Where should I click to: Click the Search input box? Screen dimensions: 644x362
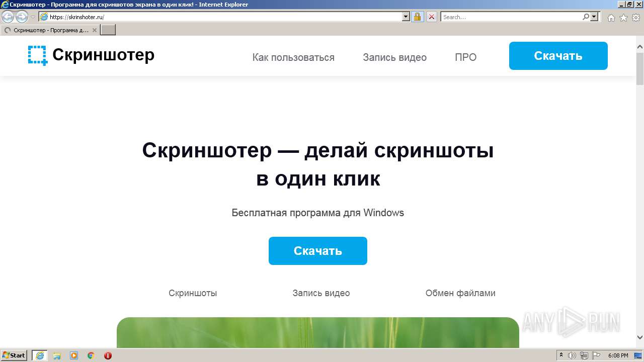point(512,17)
